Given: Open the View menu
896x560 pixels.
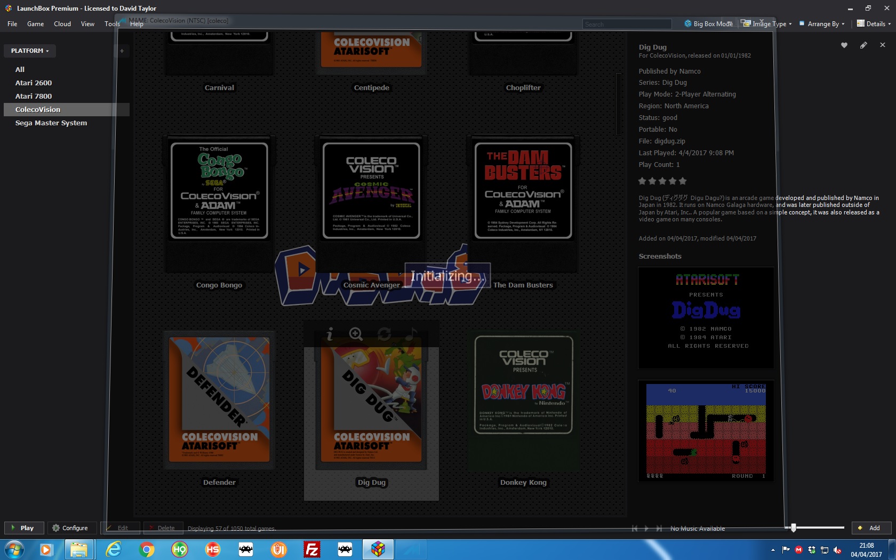Looking at the screenshot, I should click(x=87, y=23).
